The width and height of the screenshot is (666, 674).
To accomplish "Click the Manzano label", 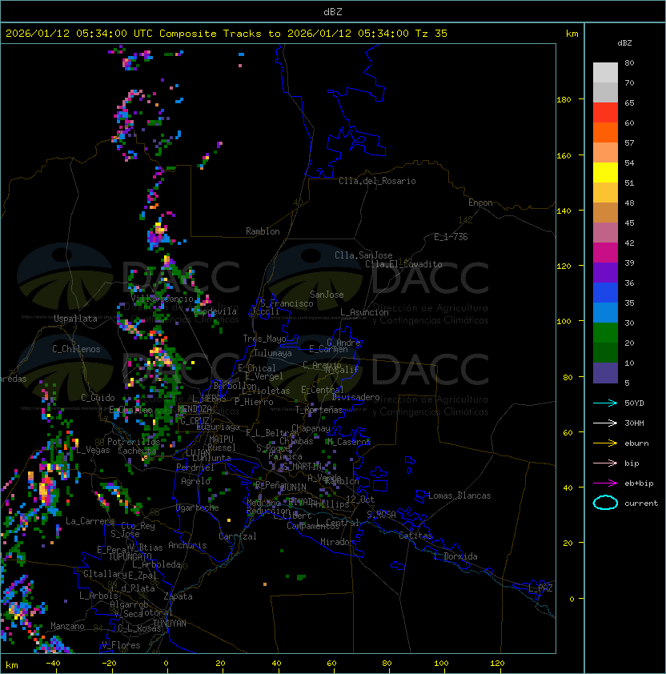I will (x=67, y=626).
